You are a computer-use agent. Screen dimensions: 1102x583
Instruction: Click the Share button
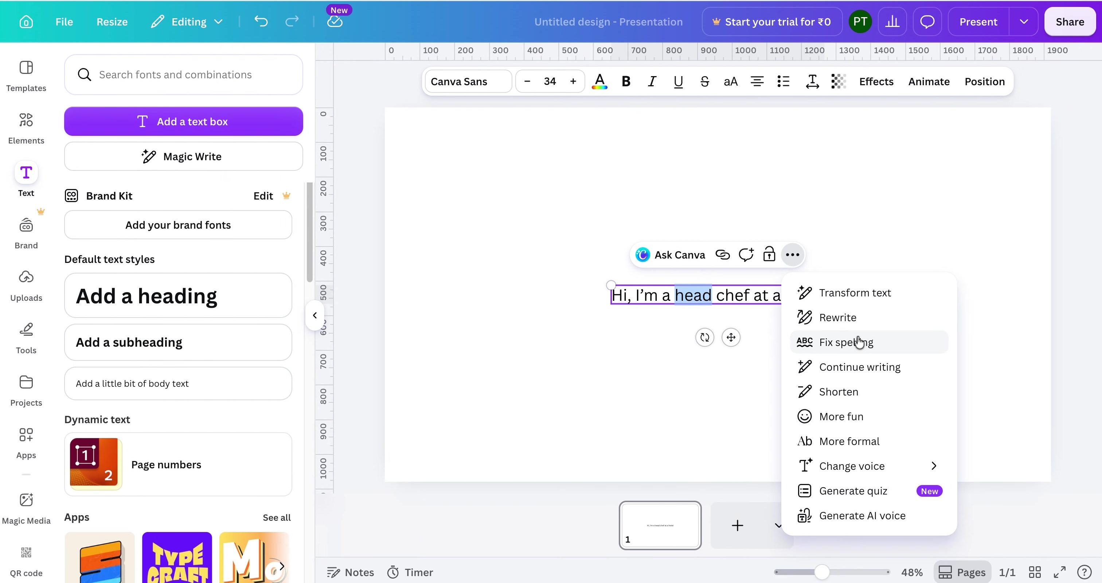point(1070,22)
